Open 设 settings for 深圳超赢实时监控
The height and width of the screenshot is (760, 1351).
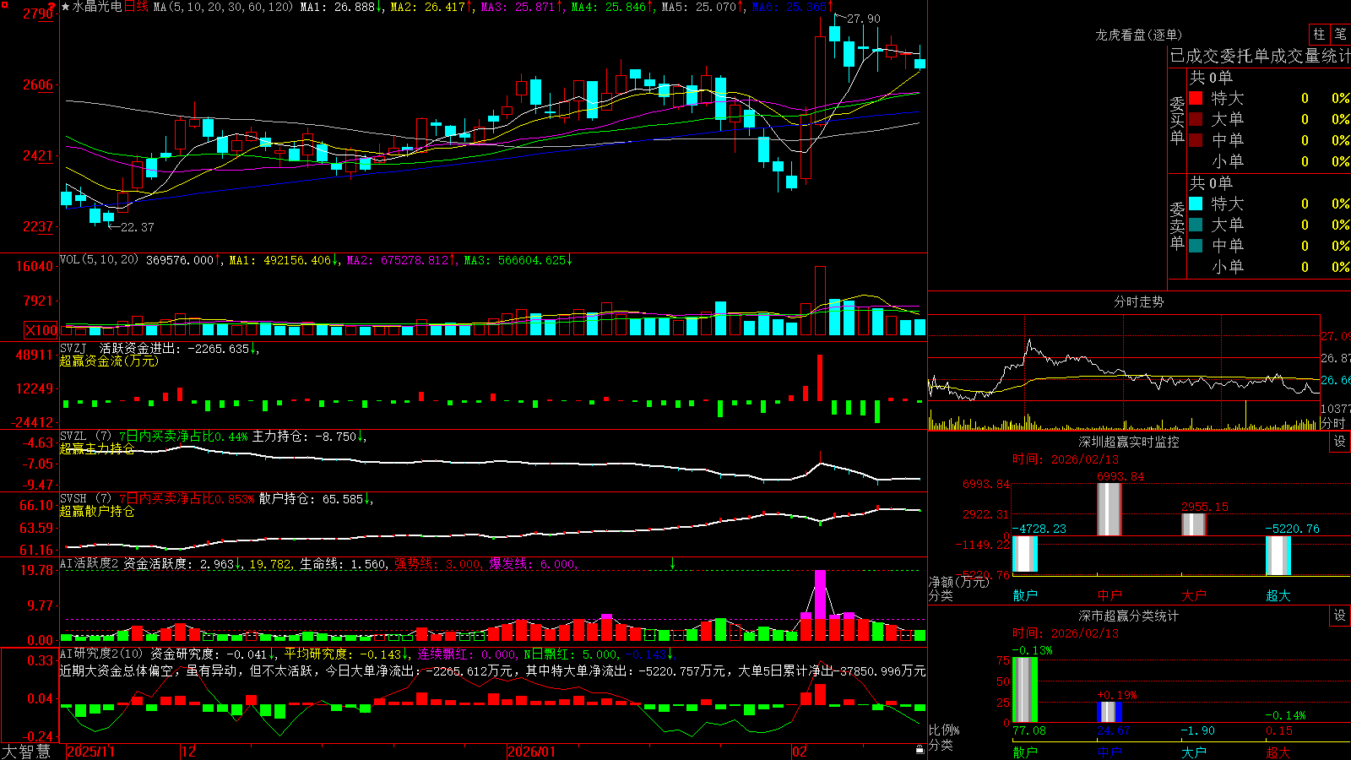[1340, 442]
